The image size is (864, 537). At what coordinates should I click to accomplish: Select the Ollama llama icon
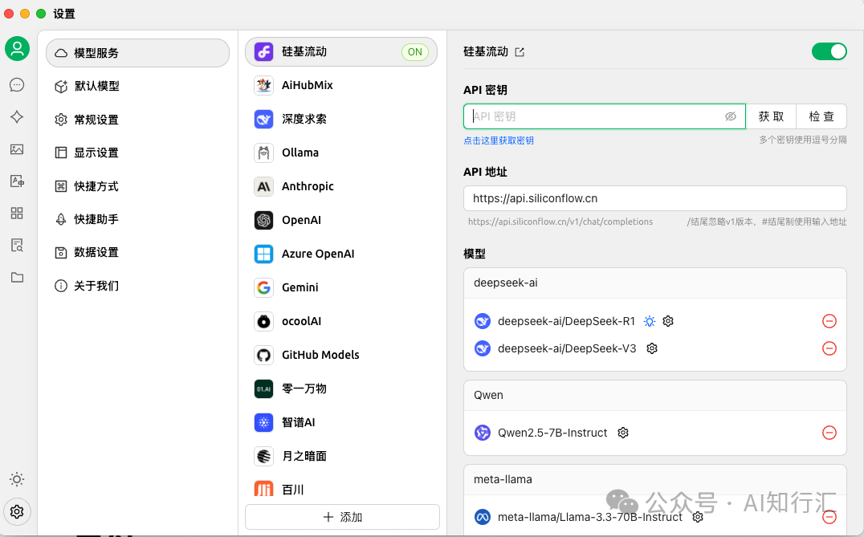click(264, 153)
